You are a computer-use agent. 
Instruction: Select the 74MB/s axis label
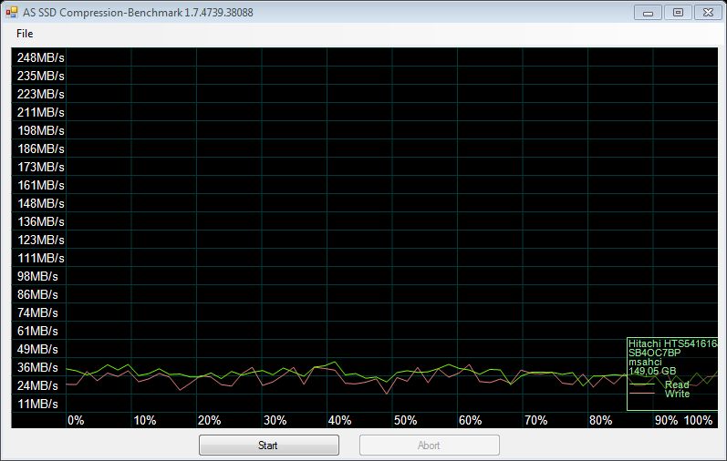click(x=37, y=312)
